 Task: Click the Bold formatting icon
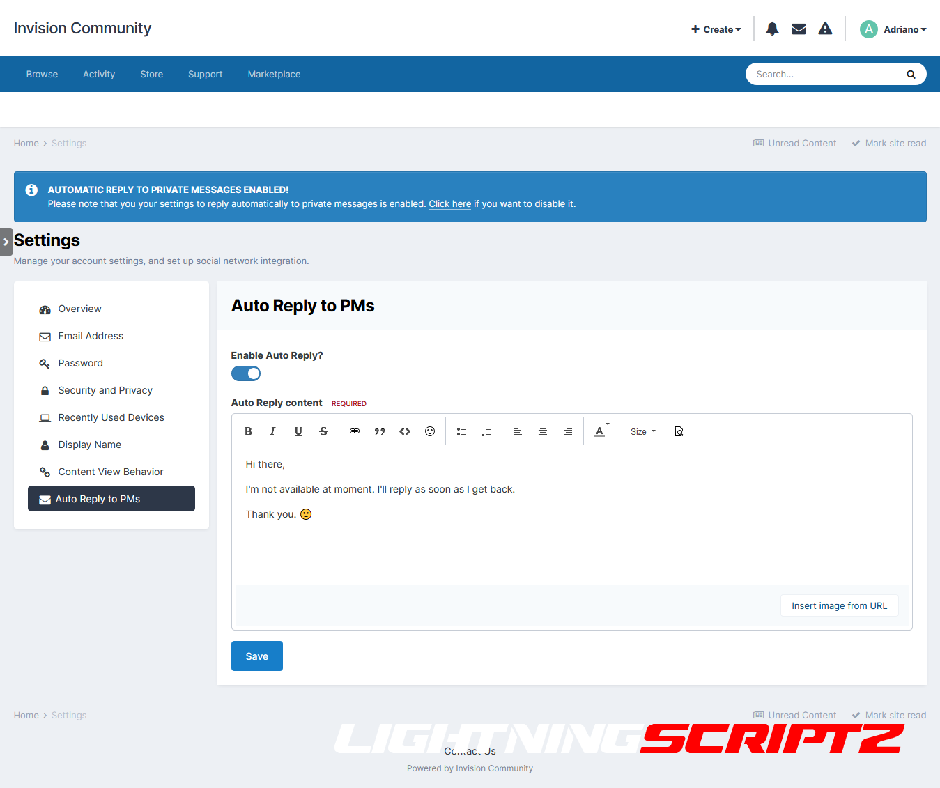click(x=248, y=431)
